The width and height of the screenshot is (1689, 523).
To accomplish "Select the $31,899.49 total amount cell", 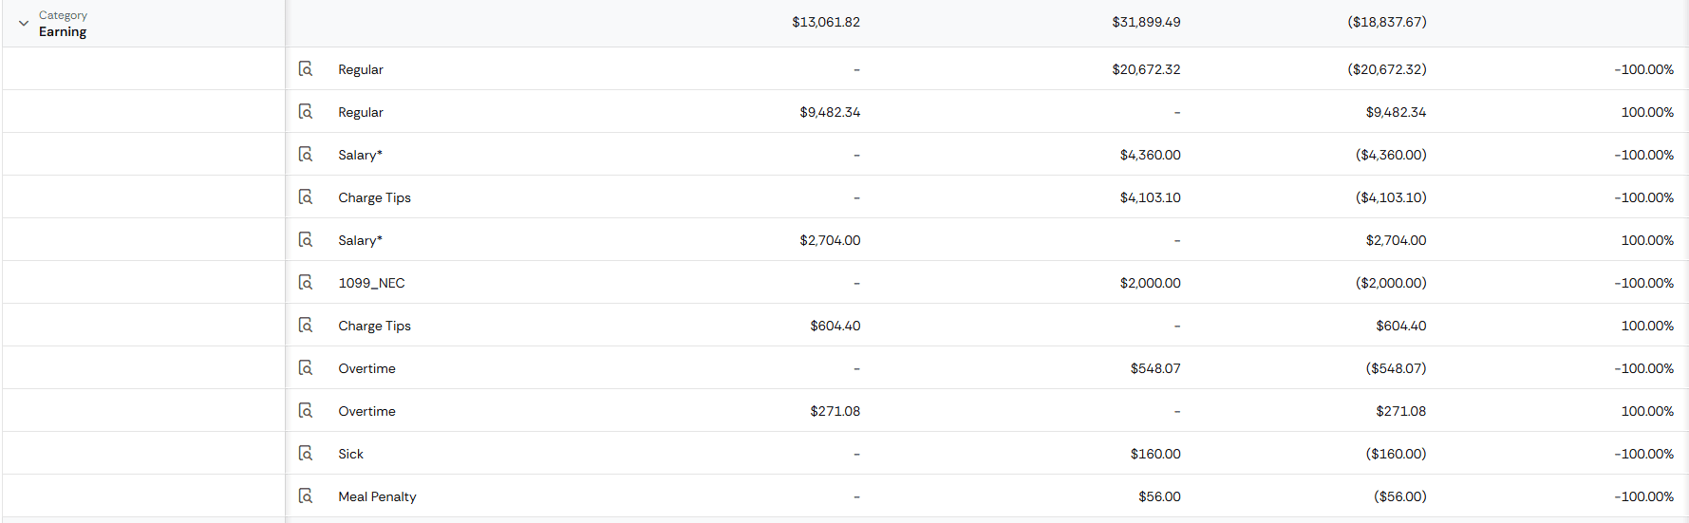I will [1146, 22].
